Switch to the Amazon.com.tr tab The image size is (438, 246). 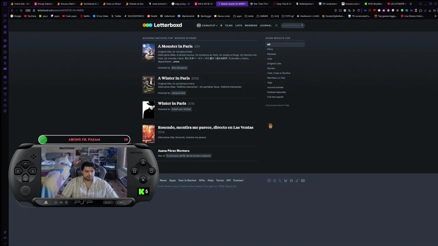tap(350, 4)
